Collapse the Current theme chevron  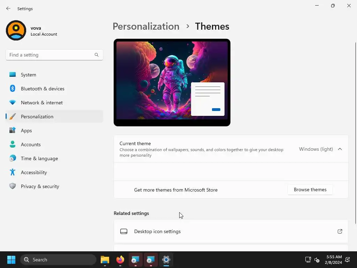pos(340,149)
